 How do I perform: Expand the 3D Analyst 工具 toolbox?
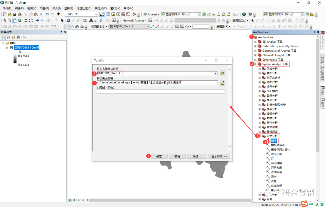pyautogui.click(x=255, y=42)
